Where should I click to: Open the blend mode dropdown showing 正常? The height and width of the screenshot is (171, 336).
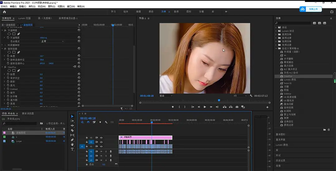pyautogui.click(x=52, y=41)
